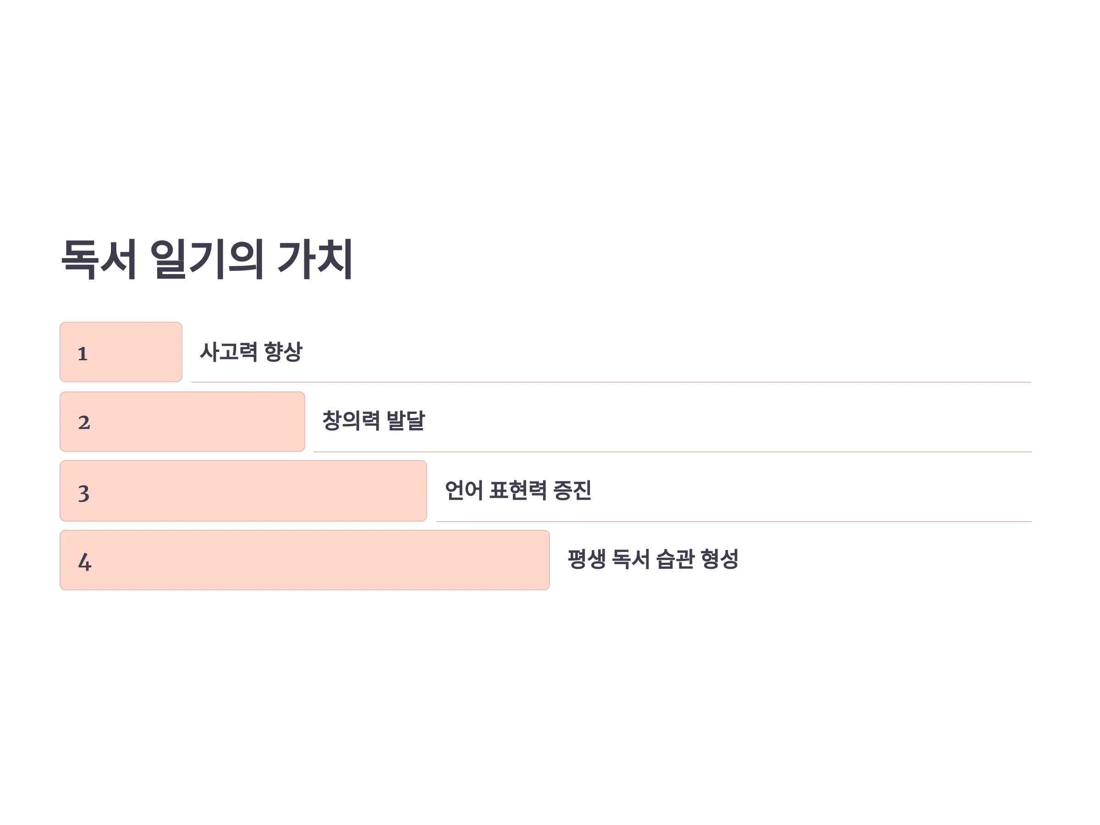Click the 언어 표현력 증진 text label
This screenshot has width=1100, height=825.
click(x=517, y=490)
